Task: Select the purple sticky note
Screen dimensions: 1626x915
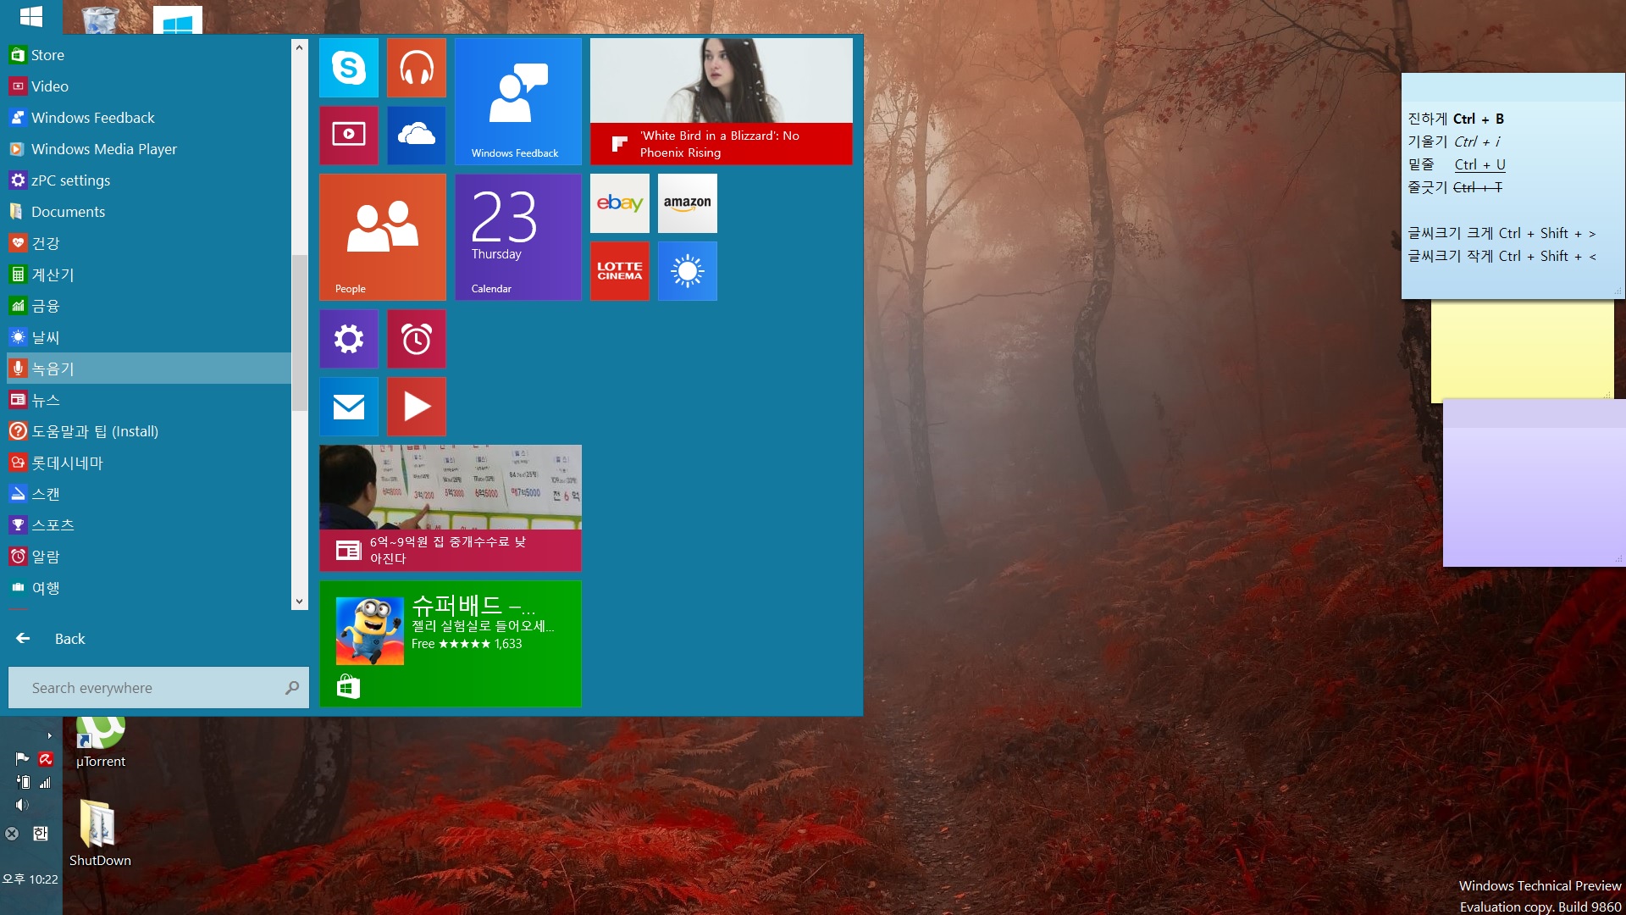Action: pos(1534,483)
